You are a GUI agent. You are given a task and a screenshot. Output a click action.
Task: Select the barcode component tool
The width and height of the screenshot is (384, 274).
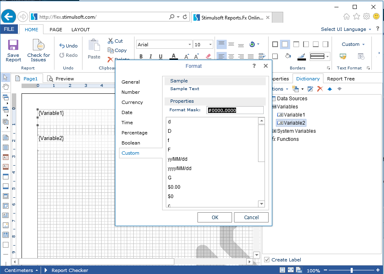pos(6,235)
